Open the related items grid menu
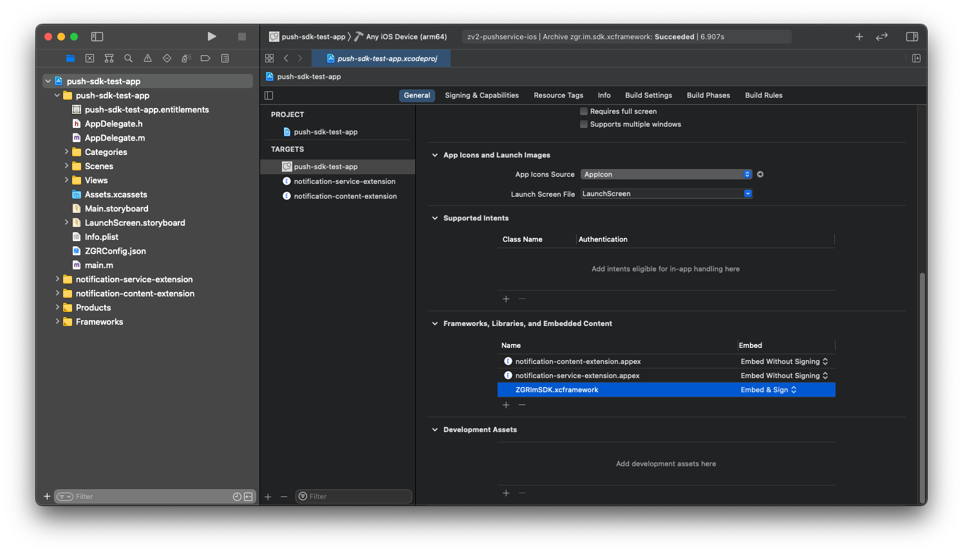963x553 pixels. (x=270, y=59)
